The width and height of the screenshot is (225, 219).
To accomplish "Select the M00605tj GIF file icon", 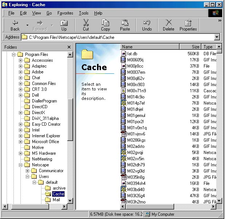I will 123,60.
